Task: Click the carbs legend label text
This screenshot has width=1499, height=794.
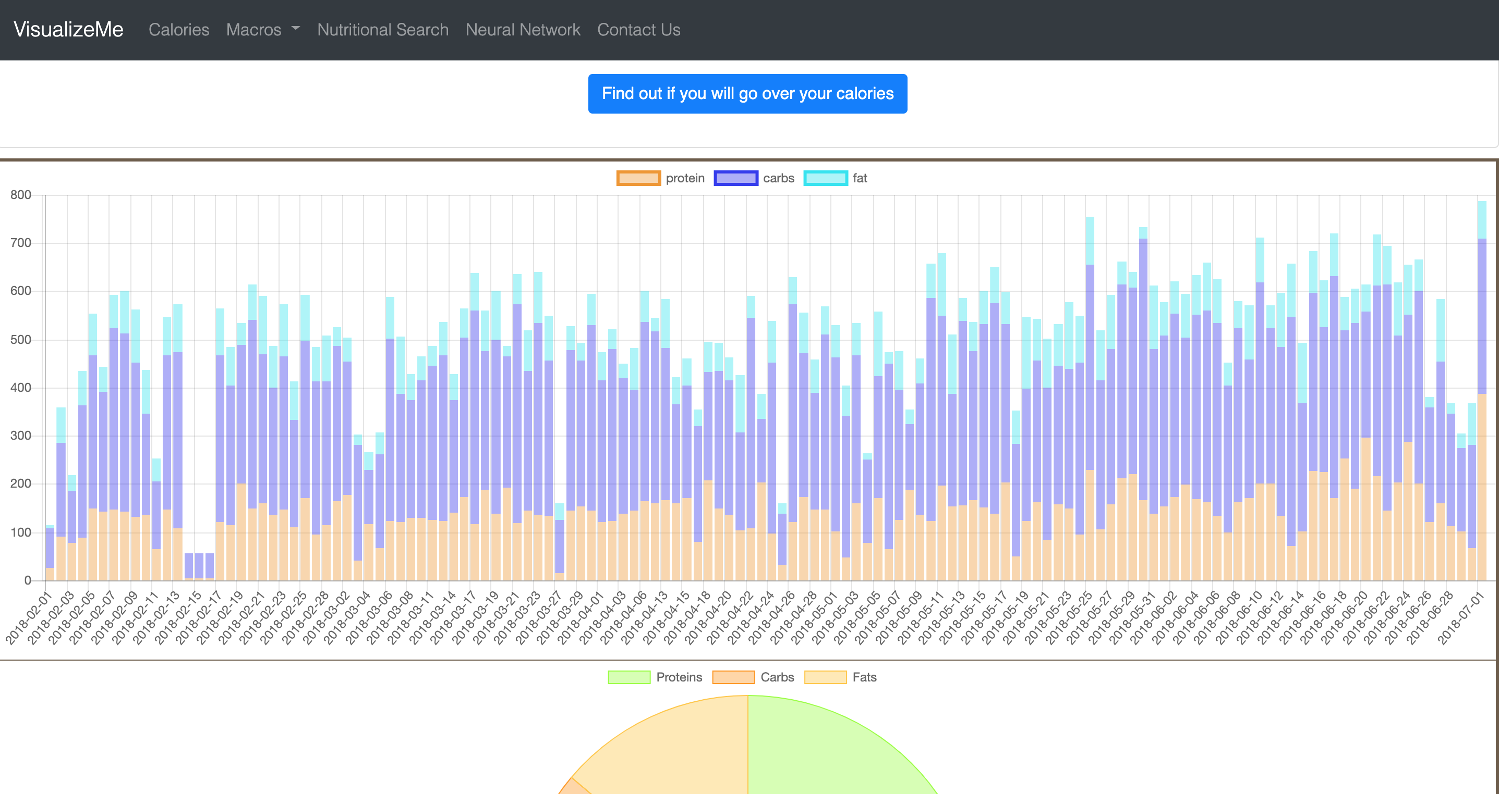Action: (x=779, y=178)
